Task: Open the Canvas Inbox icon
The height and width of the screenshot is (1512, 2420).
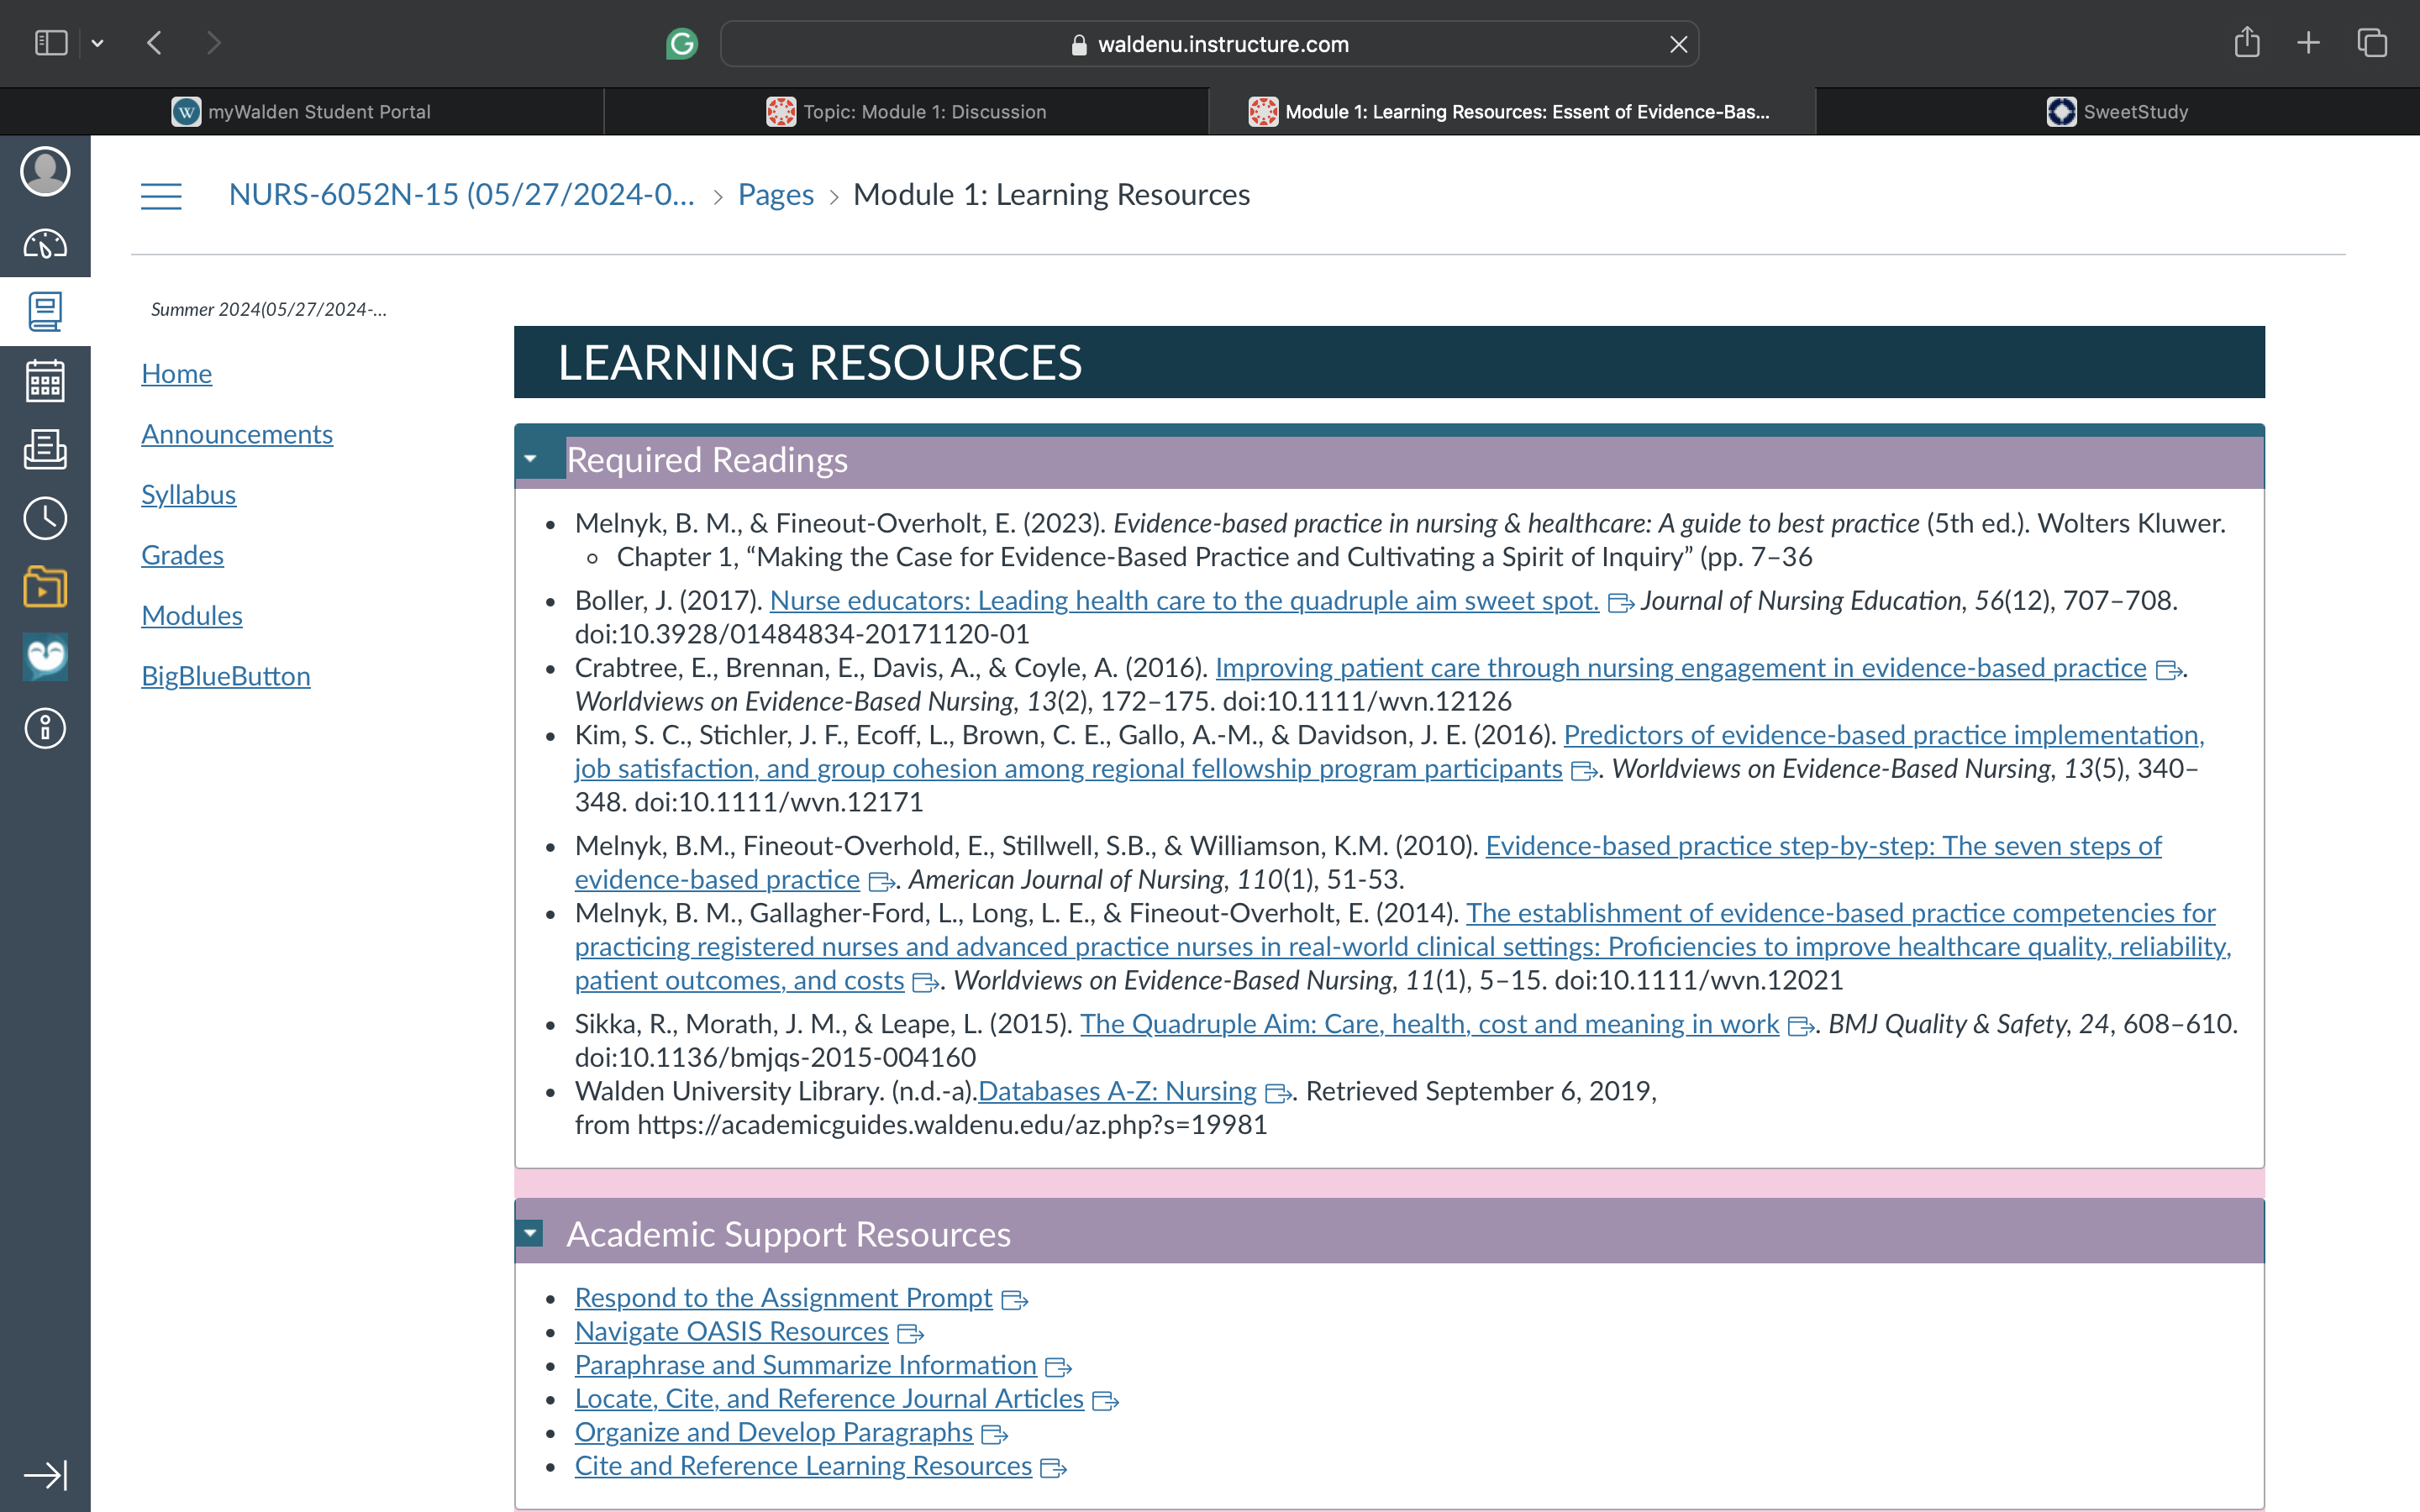Action: [45, 450]
